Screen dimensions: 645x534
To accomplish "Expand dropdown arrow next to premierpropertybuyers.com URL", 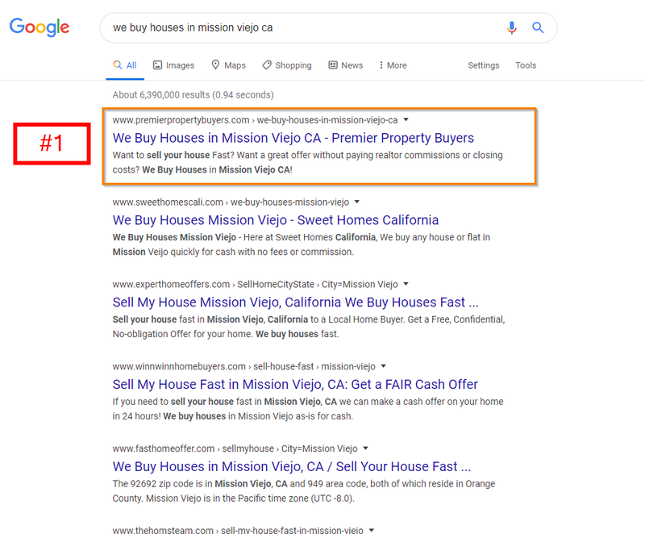I will click(406, 119).
